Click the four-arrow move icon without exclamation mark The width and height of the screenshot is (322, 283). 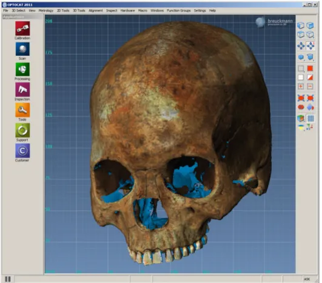[x=301, y=46]
